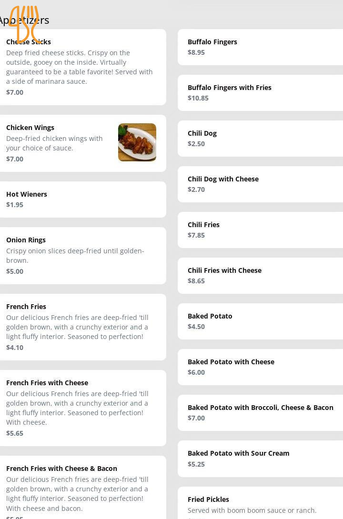Open French Fries with Cheese item
The height and width of the screenshot is (519, 343).
tap(83, 408)
